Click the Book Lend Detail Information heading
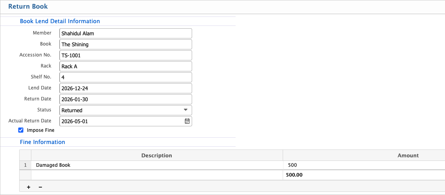The height and width of the screenshot is (195, 445). [60, 21]
